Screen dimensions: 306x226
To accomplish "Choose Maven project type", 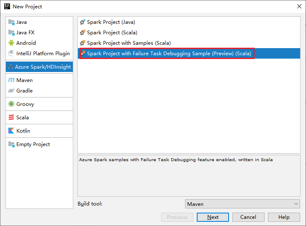I will click(39, 80).
